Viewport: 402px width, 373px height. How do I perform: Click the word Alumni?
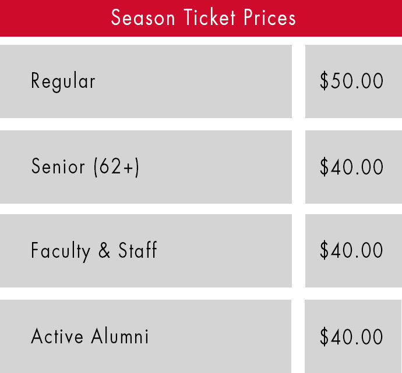coord(120,336)
